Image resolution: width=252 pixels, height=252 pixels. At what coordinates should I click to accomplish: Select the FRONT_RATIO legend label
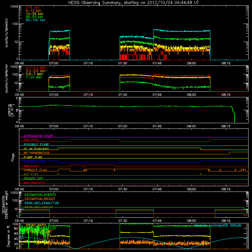coord(36,225)
